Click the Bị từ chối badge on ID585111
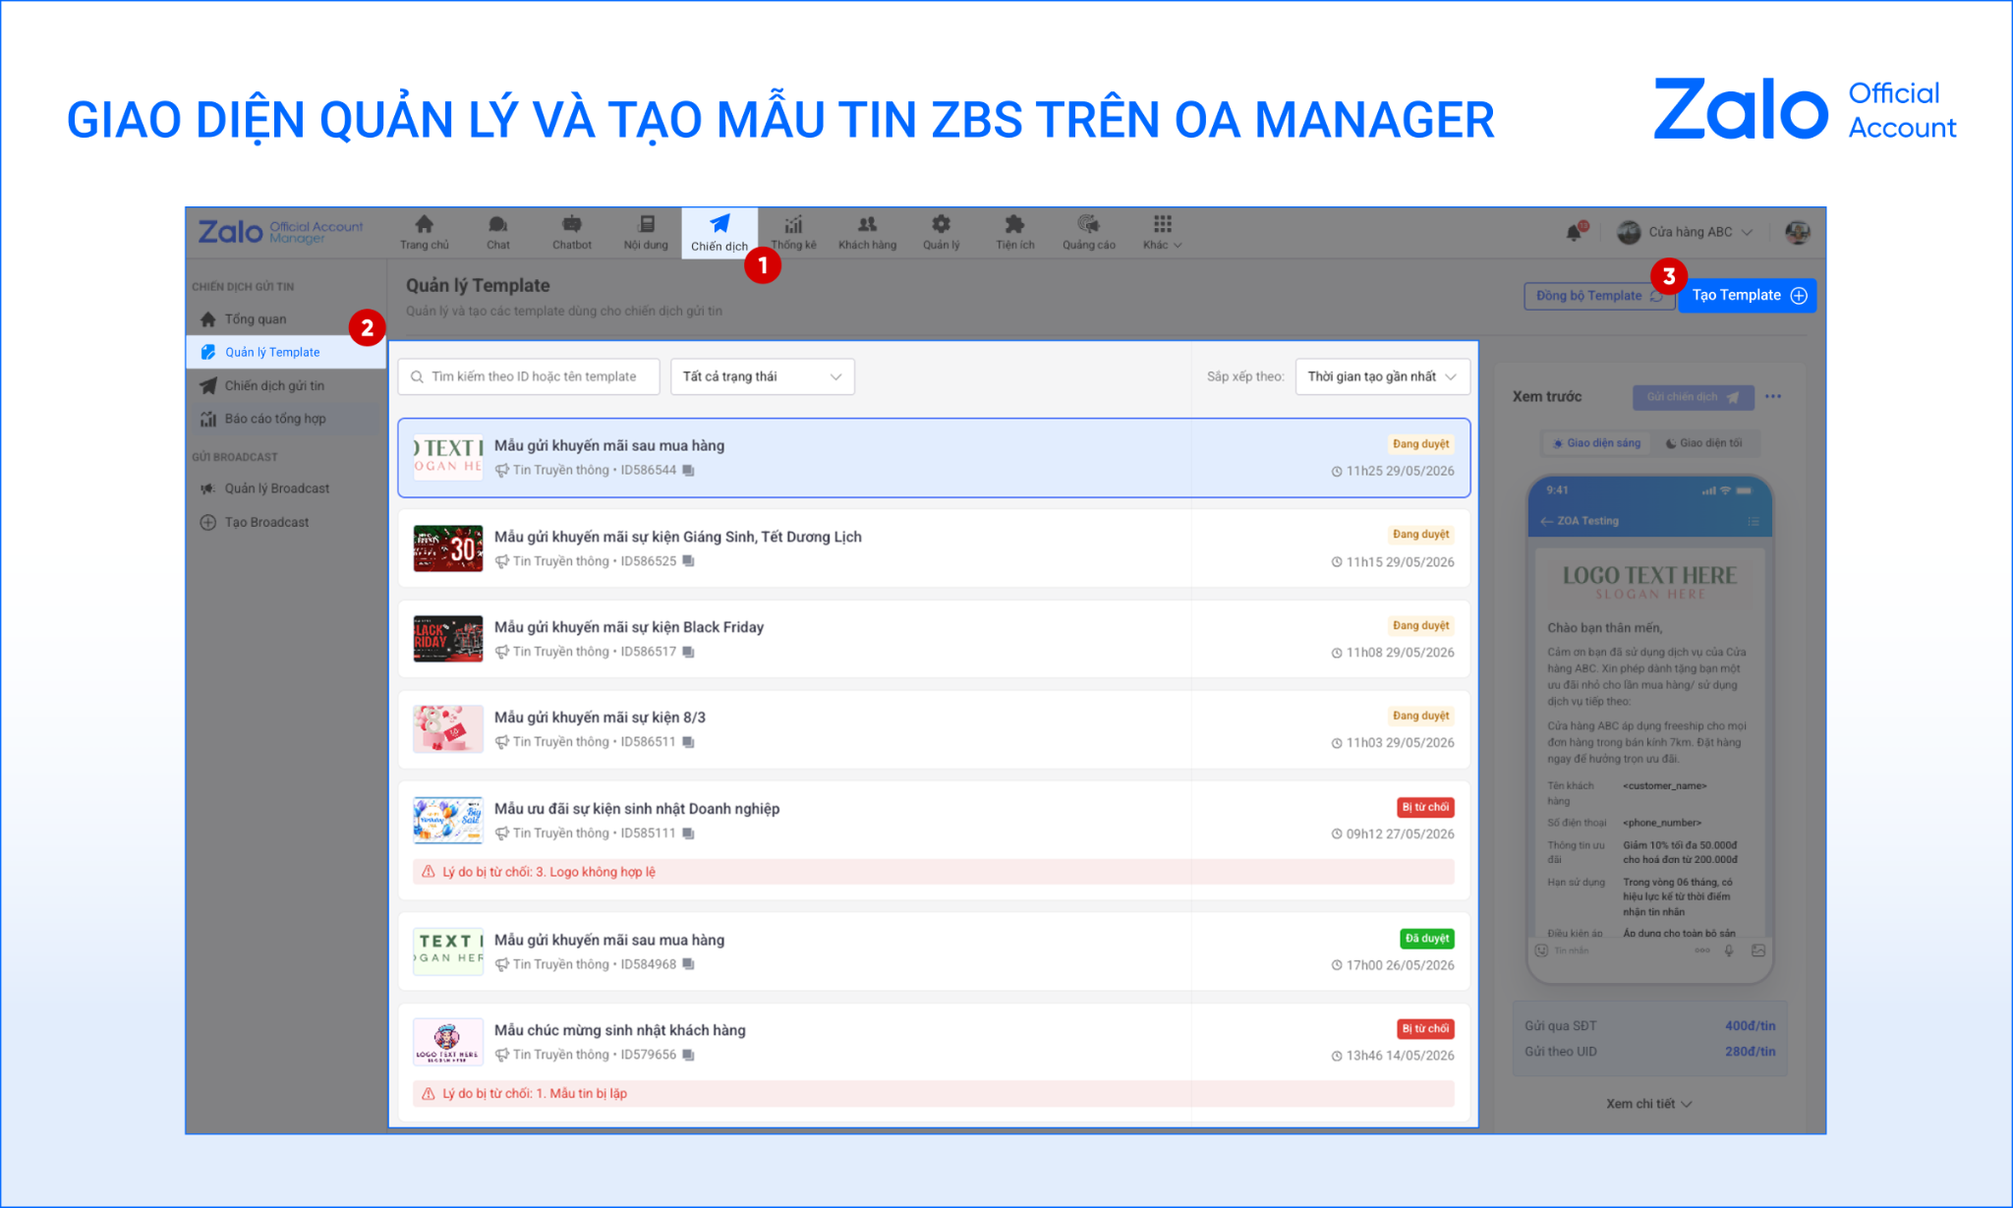 (1425, 807)
